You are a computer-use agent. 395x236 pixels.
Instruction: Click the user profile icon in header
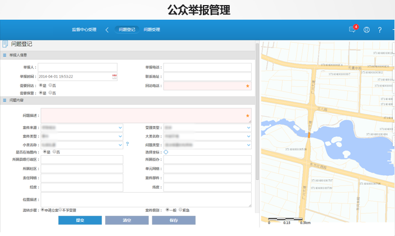pyautogui.click(x=366, y=30)
